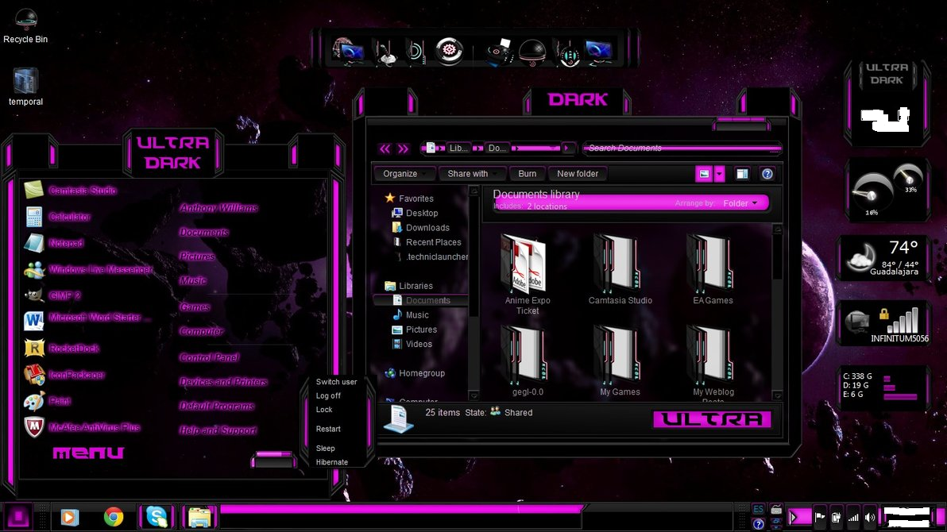The height and width of the screenshot is (532, 947).
Task: Click the file list vertical scrollbar
Action: click(x=777, y=311)
